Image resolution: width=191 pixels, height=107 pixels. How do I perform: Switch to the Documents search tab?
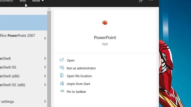[x=7, y=1]
